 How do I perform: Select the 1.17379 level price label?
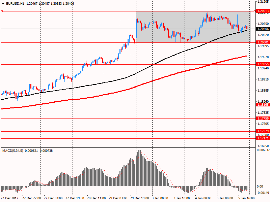coord(263,131)
